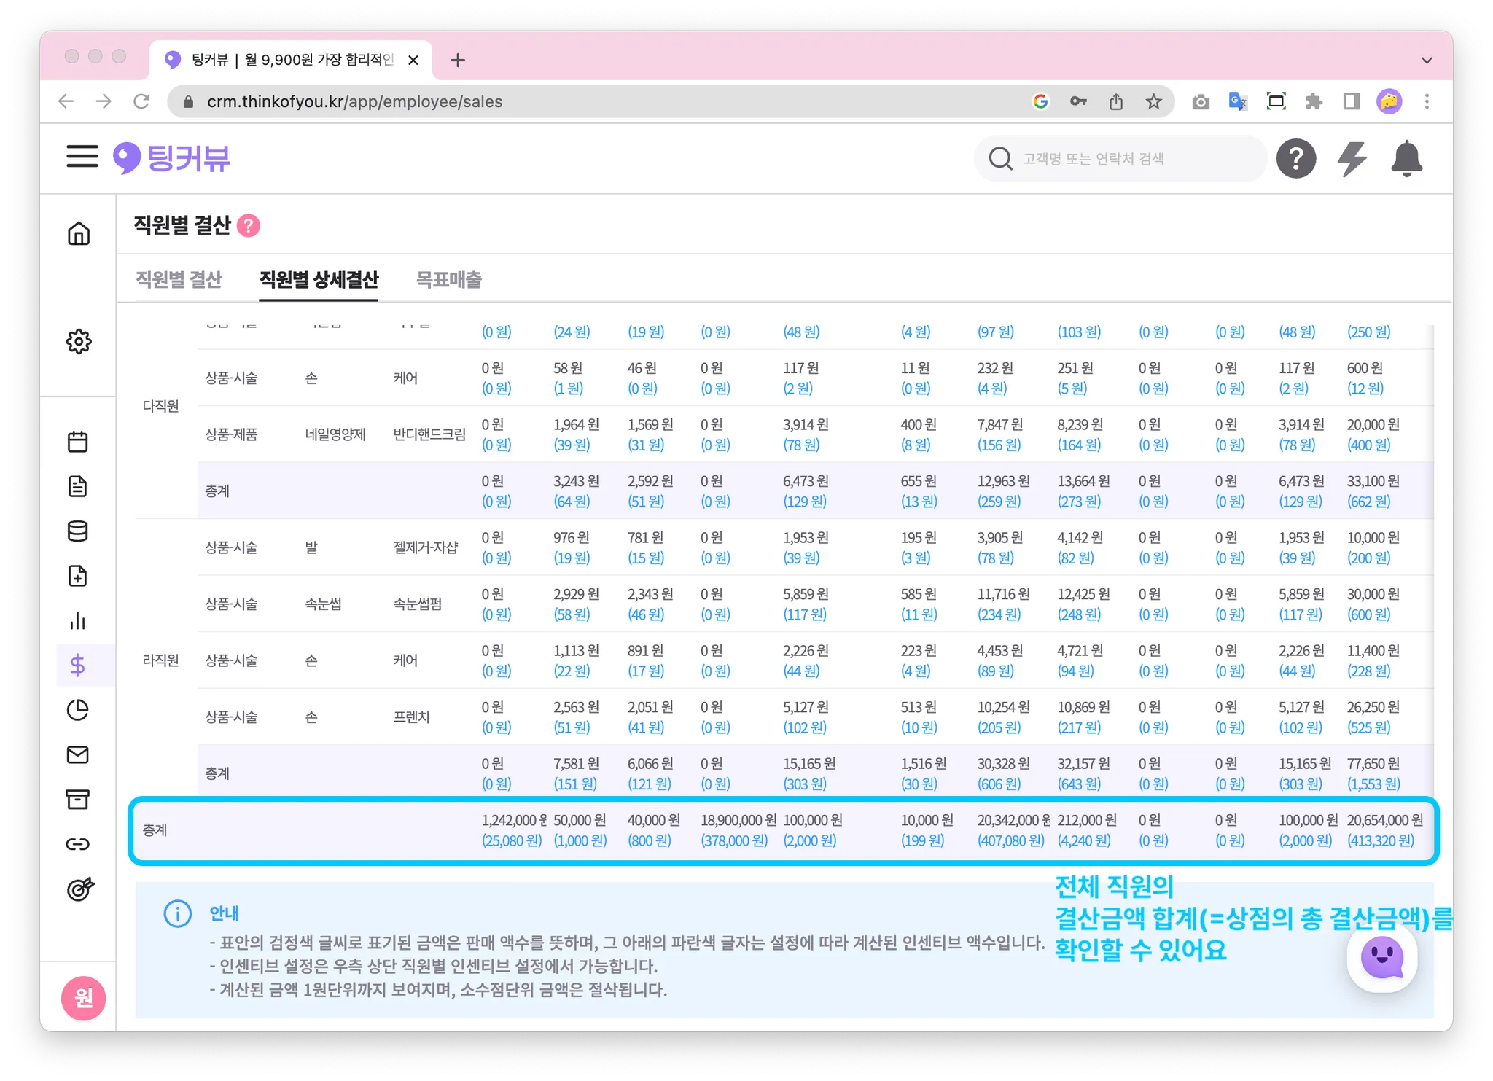Click the help question mark button in header
Image resolution: width=1493 pixels, height=1081 pixels.
point(1296,158)
